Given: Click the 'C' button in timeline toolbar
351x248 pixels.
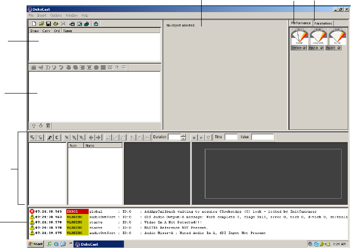Looking at the screenshot, I should [x=57, y=138].
